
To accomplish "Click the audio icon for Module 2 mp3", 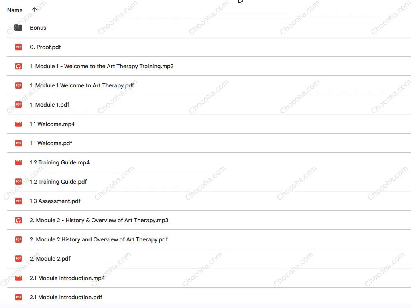I will tap(18, 220).
